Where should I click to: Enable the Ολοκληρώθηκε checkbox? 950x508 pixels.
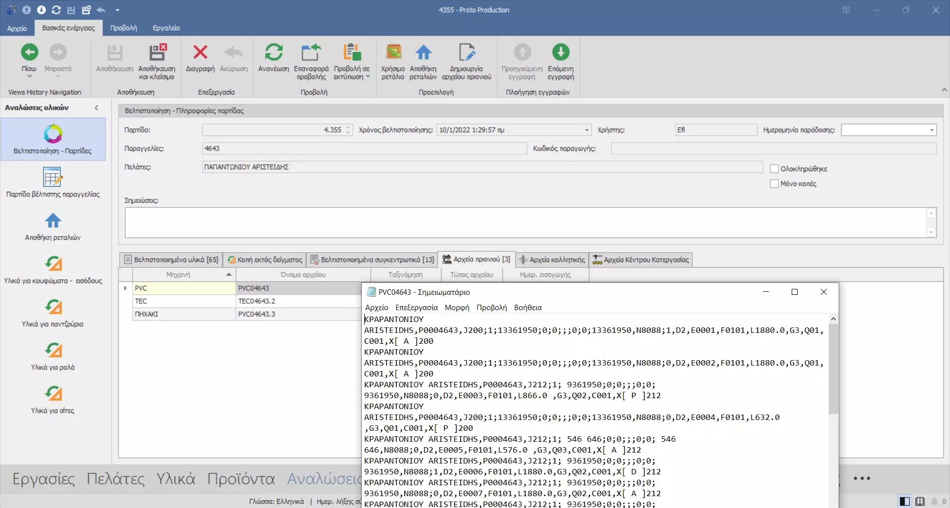pyautogui.click(x=774, y=169)
